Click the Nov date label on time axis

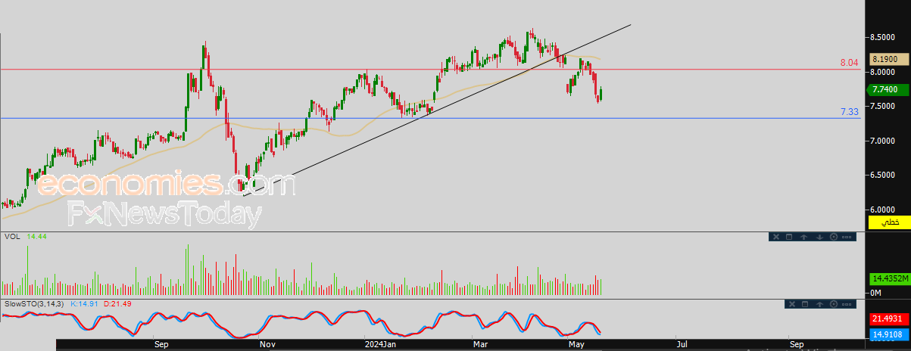point(267,344)
